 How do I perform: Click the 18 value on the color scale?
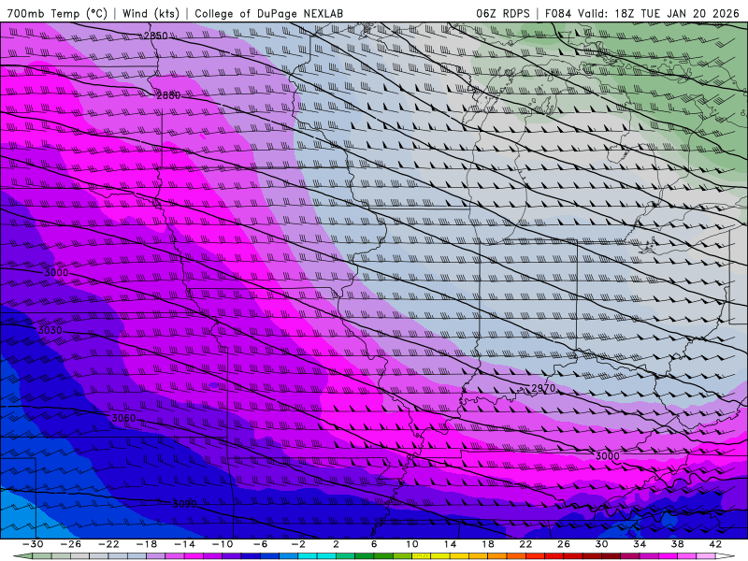487,544
